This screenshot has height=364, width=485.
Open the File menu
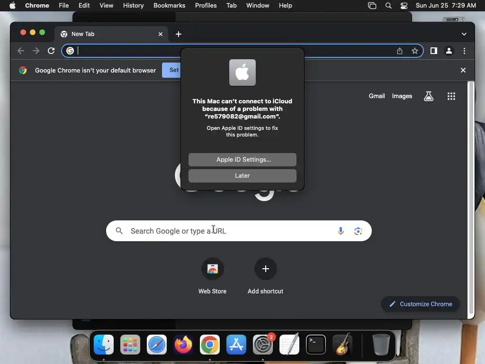pos(64,6)
